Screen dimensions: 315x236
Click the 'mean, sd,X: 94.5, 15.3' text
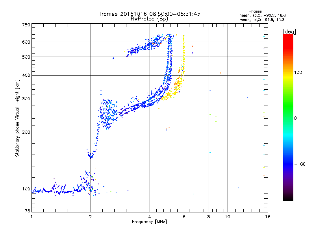pyautogui.click(x=262, y=20)
